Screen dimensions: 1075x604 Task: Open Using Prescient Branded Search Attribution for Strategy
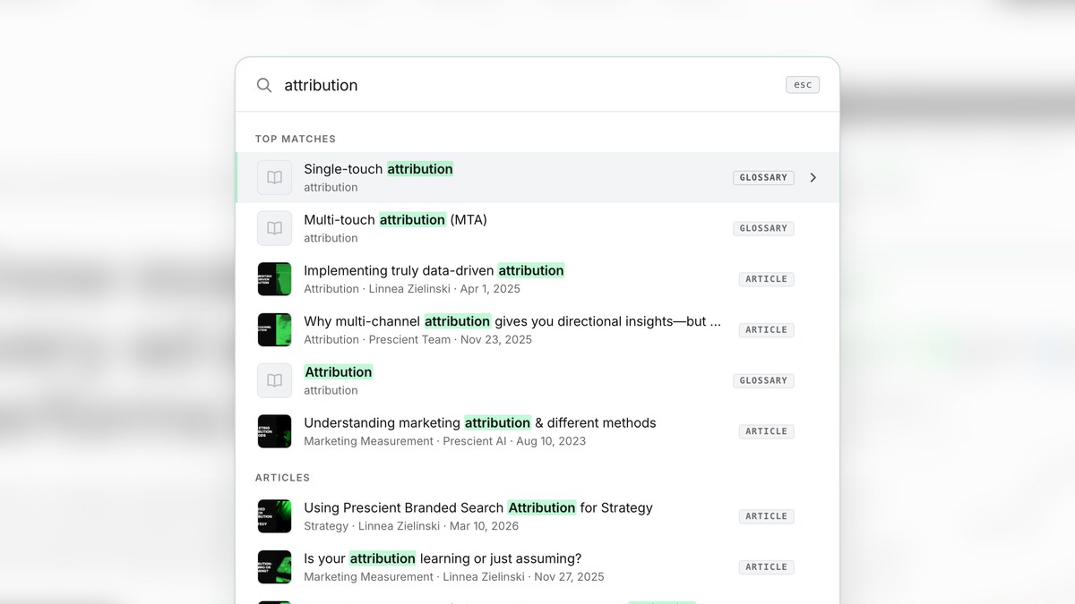pos(477,507)
